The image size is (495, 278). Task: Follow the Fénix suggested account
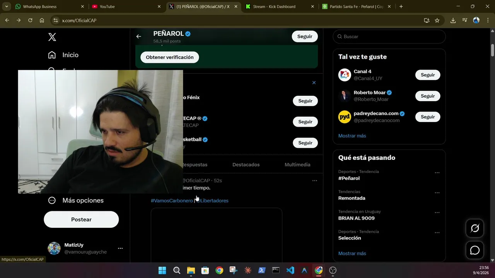click(305, 101)
